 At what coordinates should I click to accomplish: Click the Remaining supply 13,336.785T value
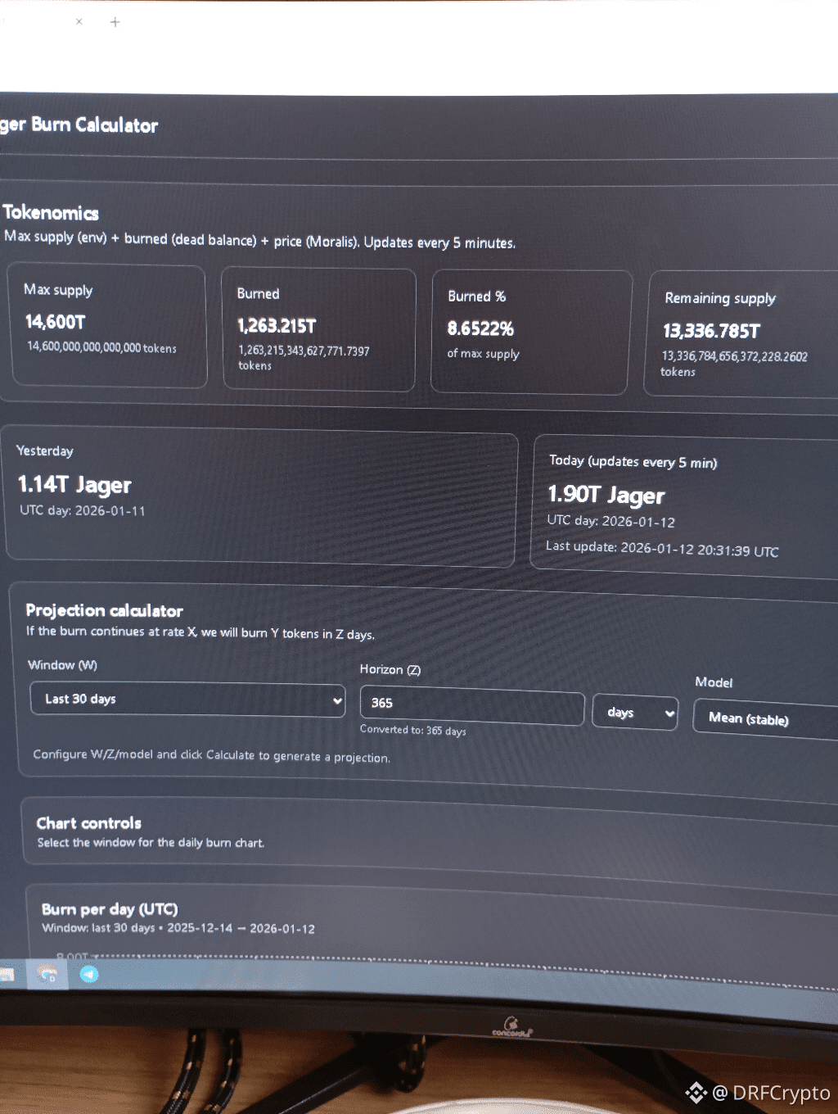point(711,331)
